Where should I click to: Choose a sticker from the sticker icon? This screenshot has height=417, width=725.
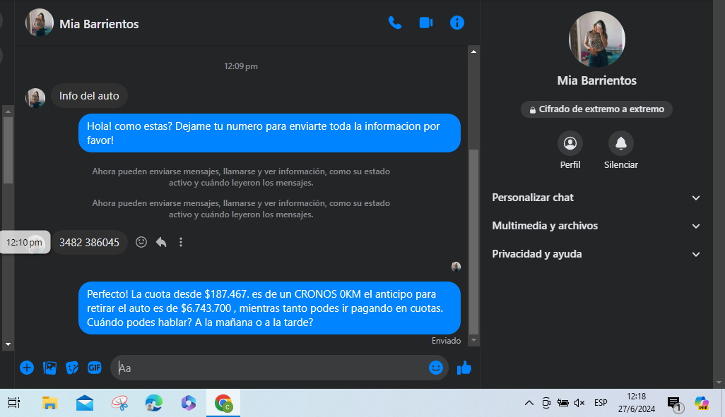tap(72, 368)
